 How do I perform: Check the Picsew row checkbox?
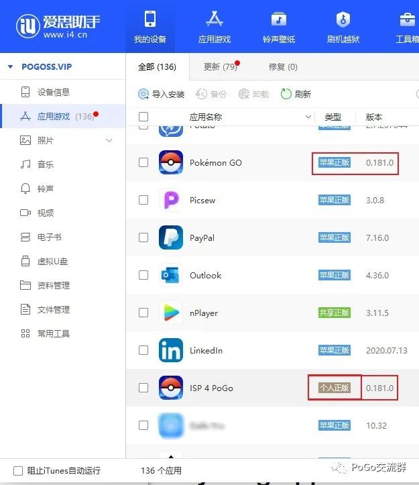(x=143, y=200)
